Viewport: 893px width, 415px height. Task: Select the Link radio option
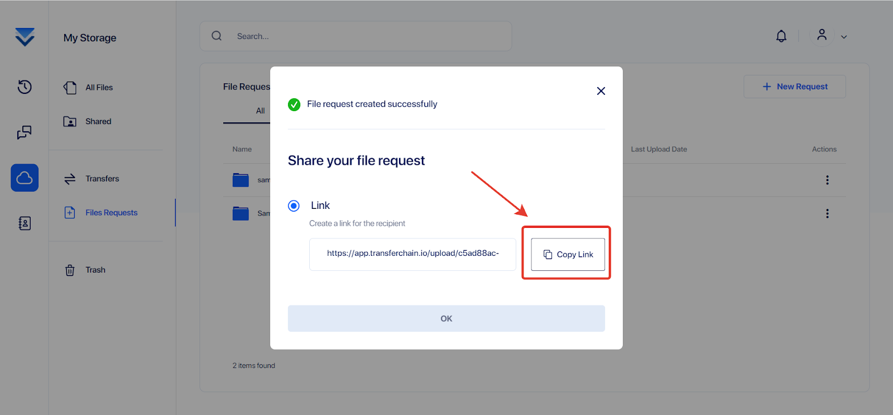tap(294, 206)
